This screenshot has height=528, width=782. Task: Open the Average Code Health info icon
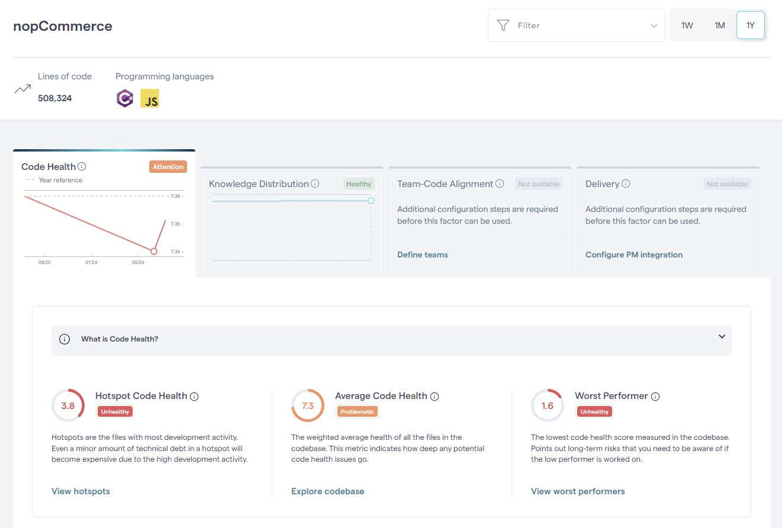point(435,397)
